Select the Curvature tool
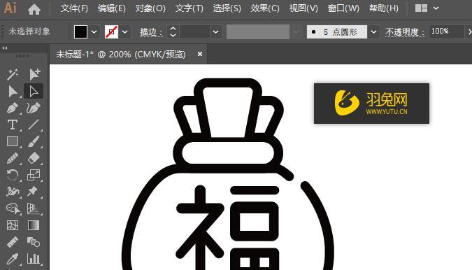This screenshot has height=270, width=472. 33,108
